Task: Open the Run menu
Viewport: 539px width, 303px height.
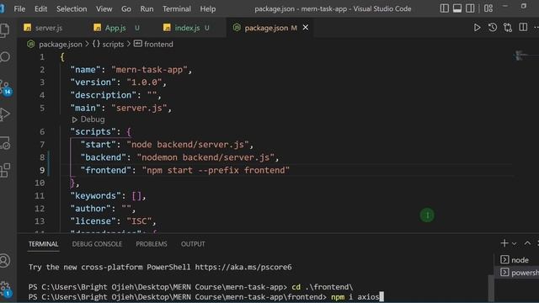Action: pos(147,9)
